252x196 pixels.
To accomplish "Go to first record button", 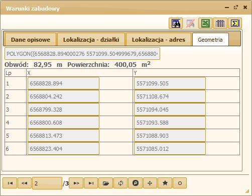I will [x=10, y=183].
